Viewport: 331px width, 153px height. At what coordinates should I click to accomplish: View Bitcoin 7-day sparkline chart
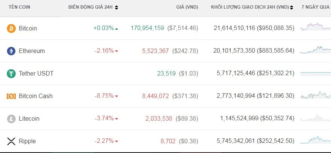(x=315, y=27)
